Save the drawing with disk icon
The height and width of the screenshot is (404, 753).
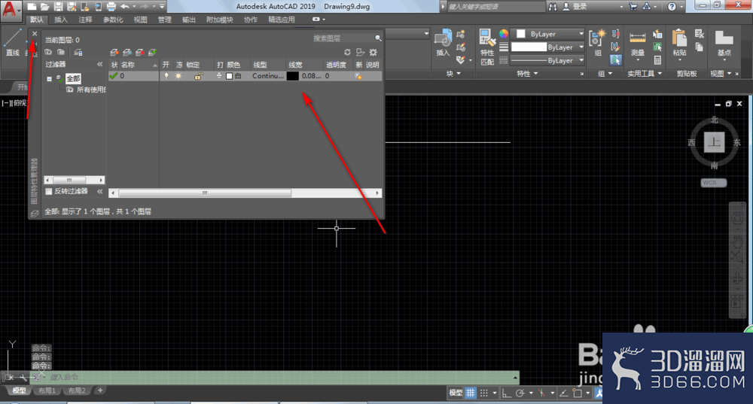pos(58,7)
